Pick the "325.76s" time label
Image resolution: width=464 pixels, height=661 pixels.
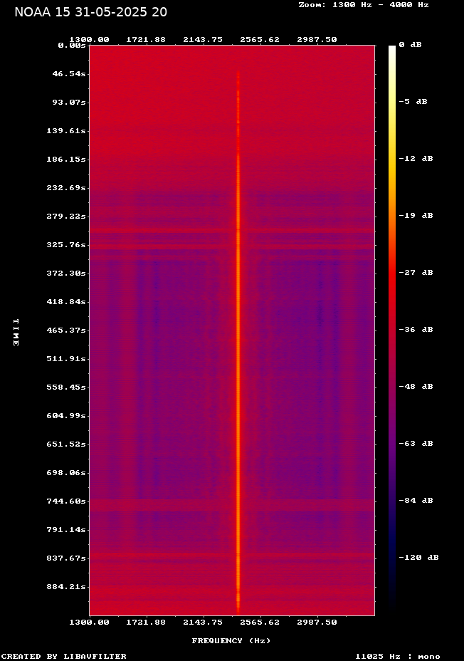66,245
